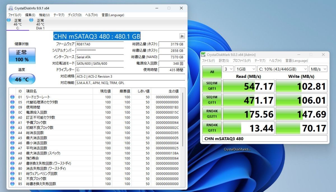This screenshot has width=336, height=192.
Task: Click the 13.44 read result
Action: pos(249,128)
